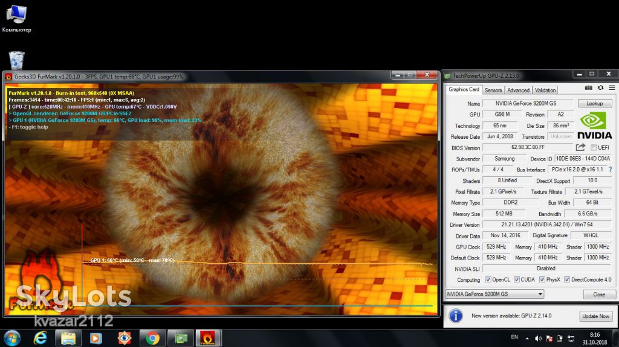Open Action Center flag tray icon
Viewport: 619px width, 347px height.
coord(549,339)
